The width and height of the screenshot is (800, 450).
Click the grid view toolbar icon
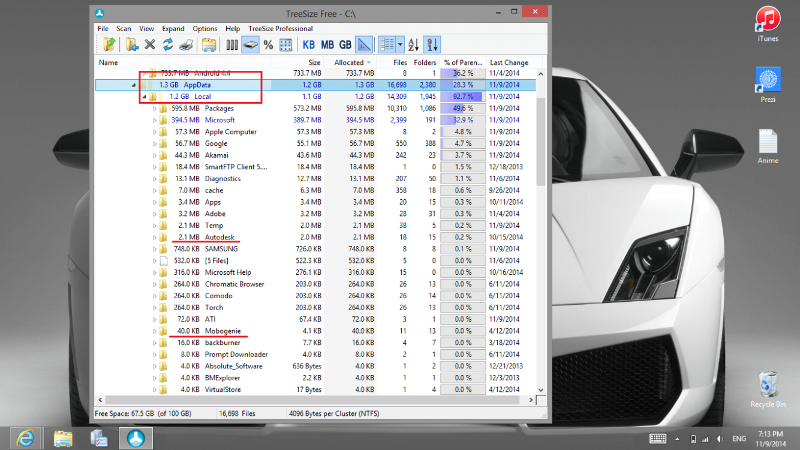tap(285, 44)
